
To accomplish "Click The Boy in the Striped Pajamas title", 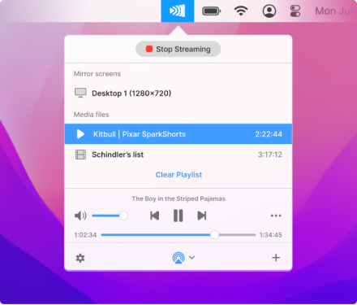I will pos(178,198).
